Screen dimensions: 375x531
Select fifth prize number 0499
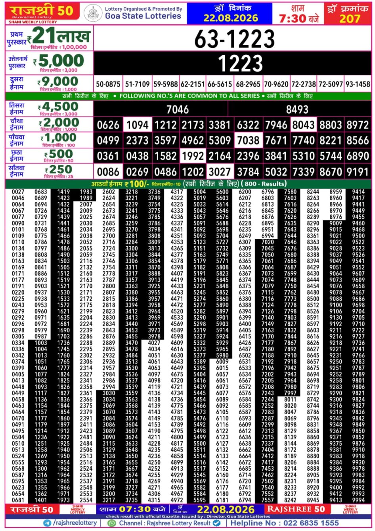point(108,140)
